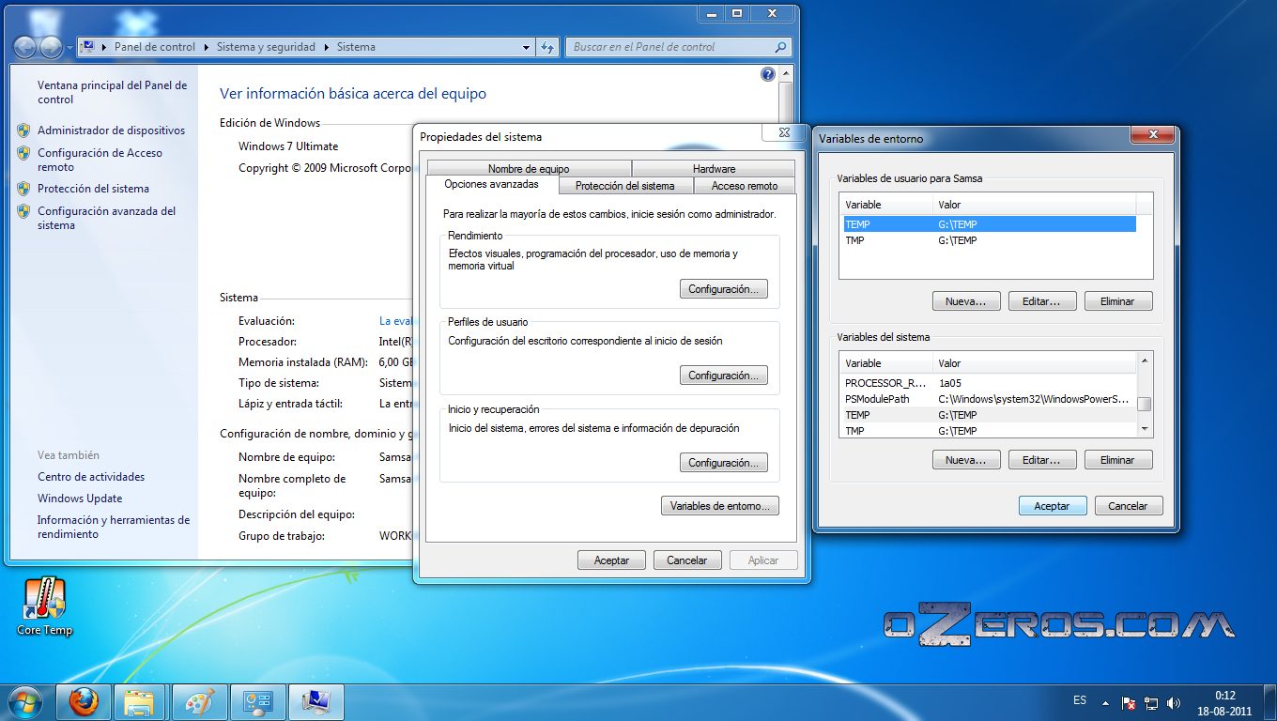Open the Acceso remoto tab
1277x721 pixels.
(x=744, y=186)
